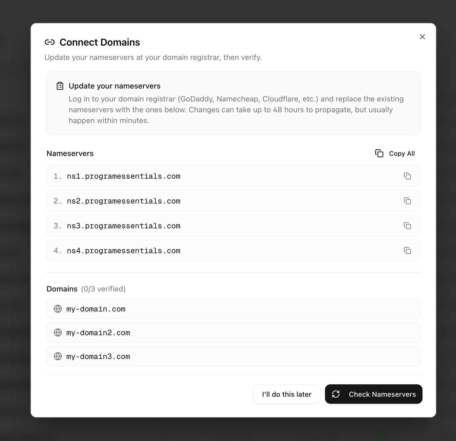This screenshot has width=456, height=441.
Task: Click the copy icon for ns4.programessentials.com
Action: pos(407,250)
